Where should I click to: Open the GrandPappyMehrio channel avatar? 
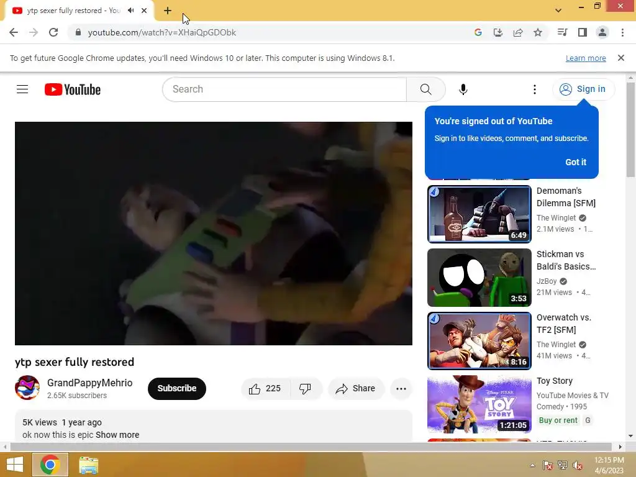coord(27,388)
